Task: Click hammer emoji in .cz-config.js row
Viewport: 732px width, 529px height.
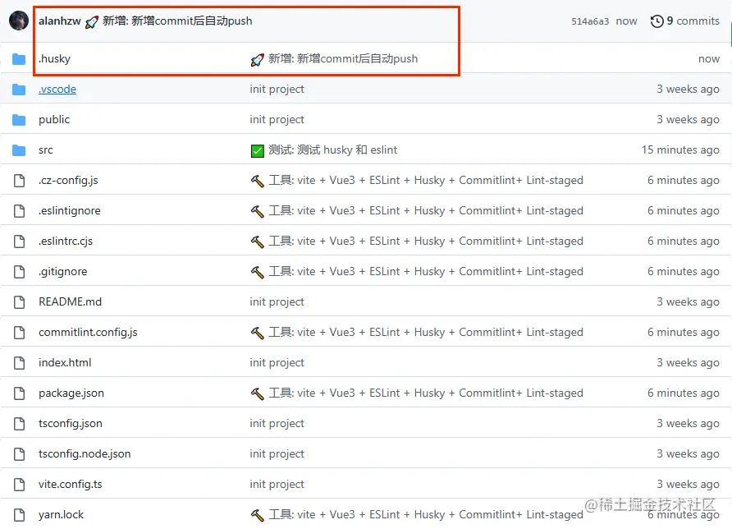Action: [257, 181]
